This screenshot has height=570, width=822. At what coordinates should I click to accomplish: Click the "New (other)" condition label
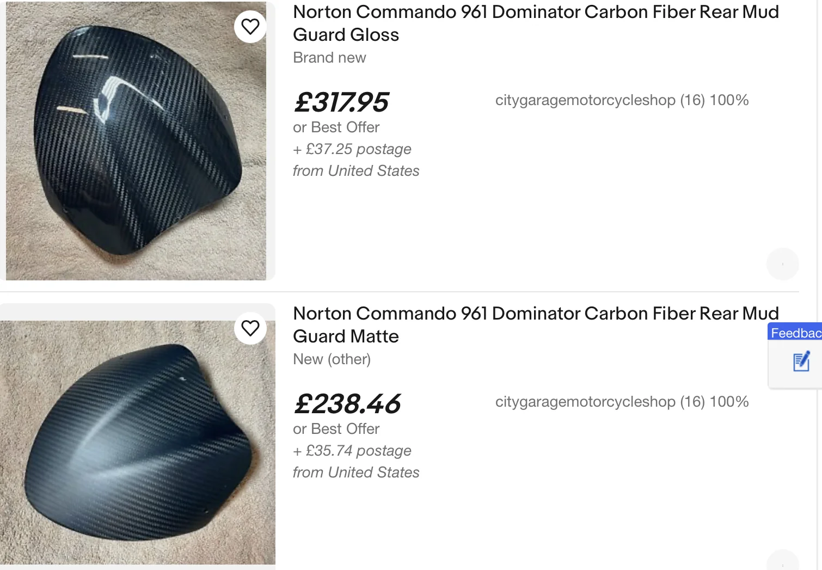tap(332, 359)
